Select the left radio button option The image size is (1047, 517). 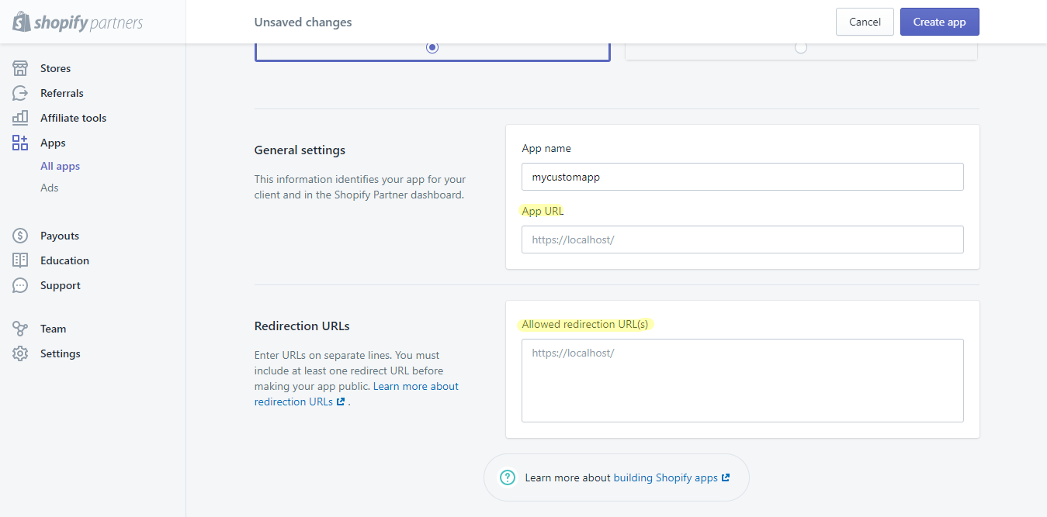tap(432, 47)
